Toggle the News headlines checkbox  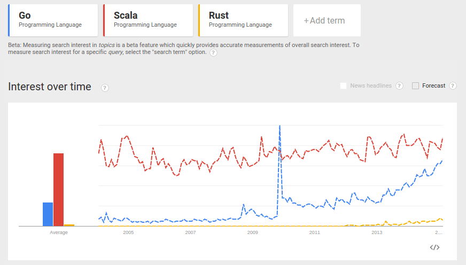[x=343, y=86]
